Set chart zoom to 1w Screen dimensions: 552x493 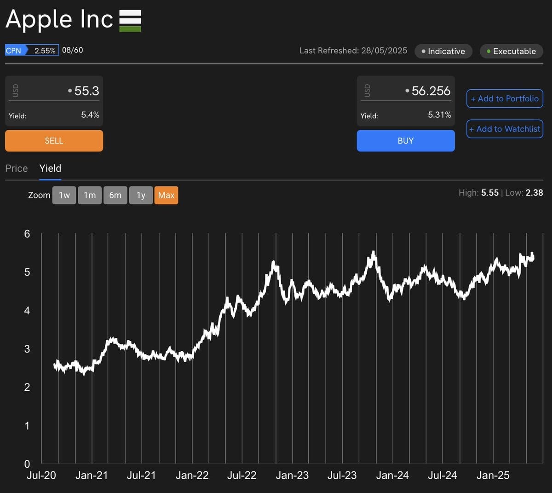64,195
